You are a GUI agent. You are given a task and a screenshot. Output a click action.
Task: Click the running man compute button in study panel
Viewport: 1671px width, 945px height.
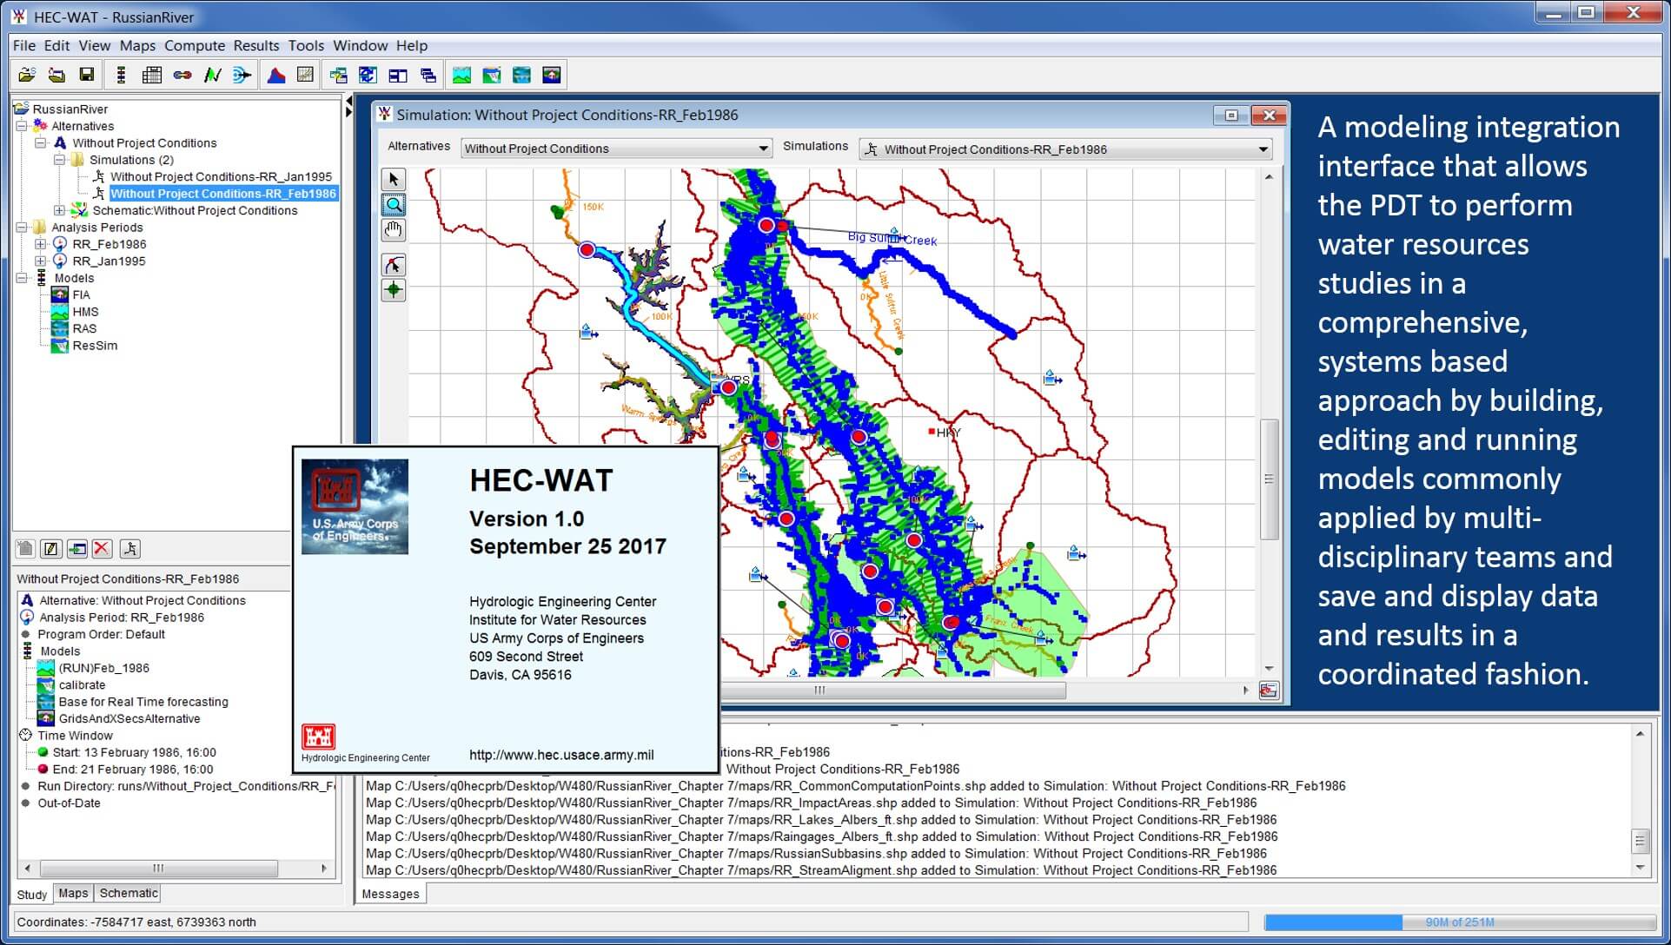pos(130,549)
